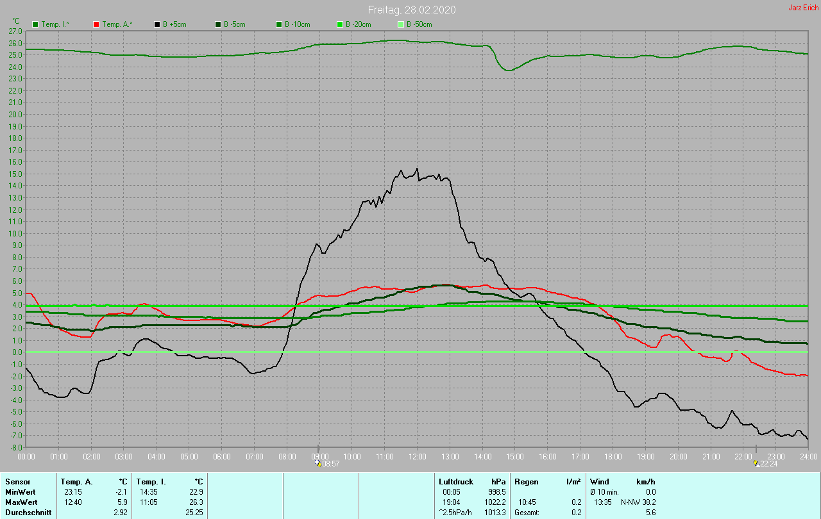
Task: Click the 'Gesamt:' rain total label
Action: click(526, 512)
